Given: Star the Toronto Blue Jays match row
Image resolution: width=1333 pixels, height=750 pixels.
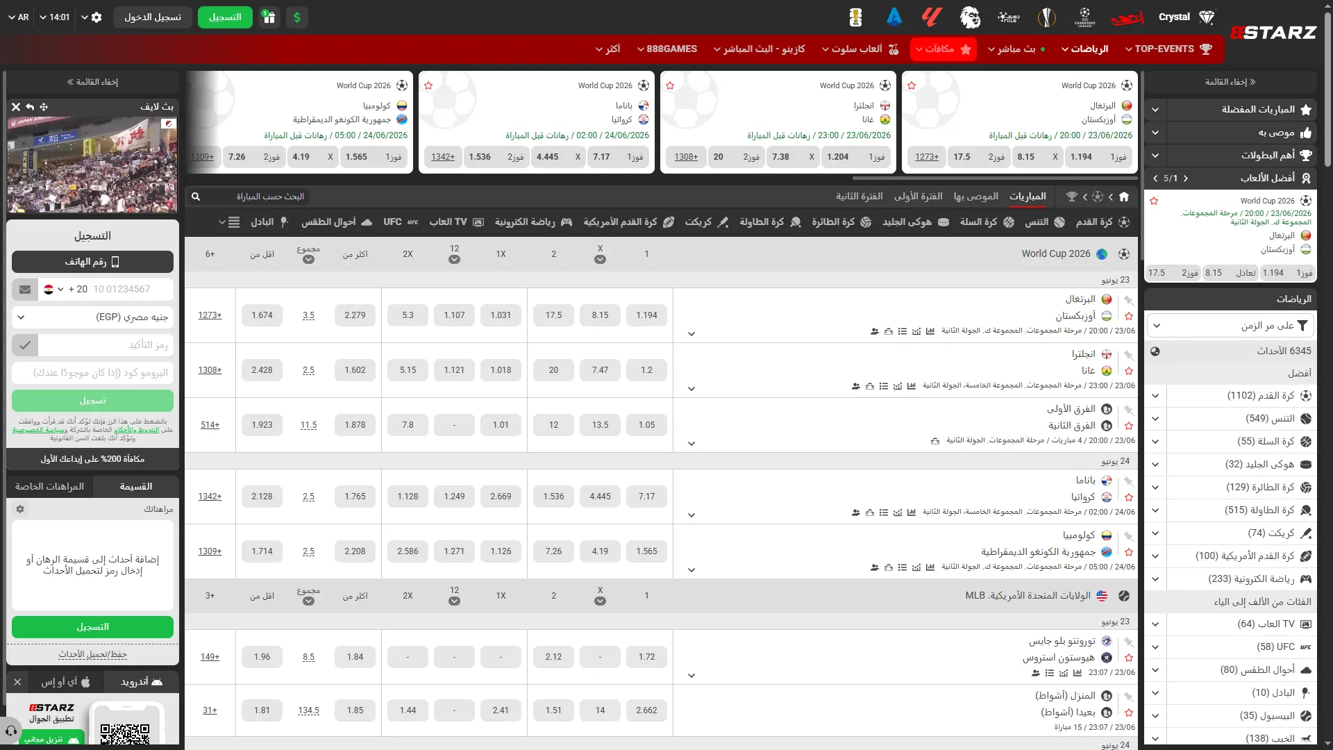Looking at the screenshot, I should (x=1129, y=658).
